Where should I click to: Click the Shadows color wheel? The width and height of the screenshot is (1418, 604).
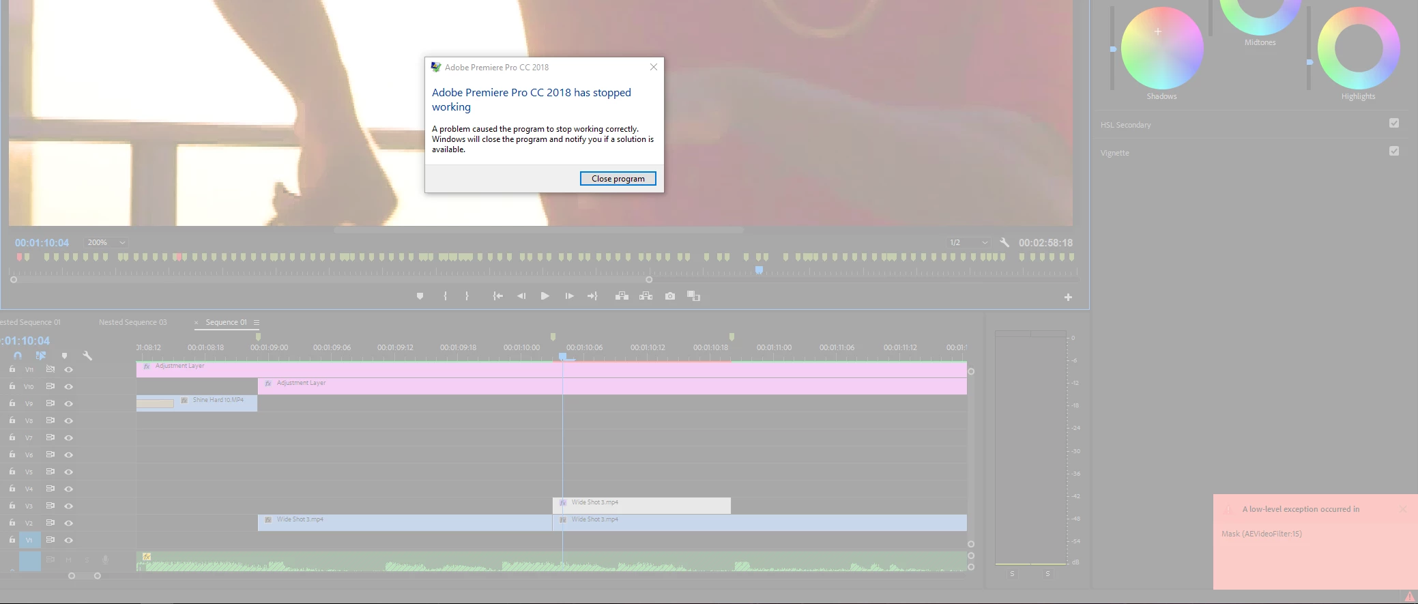[x=1162, y=48]
